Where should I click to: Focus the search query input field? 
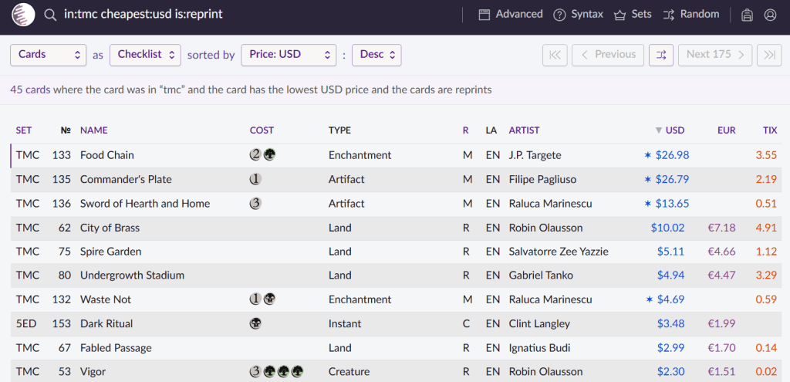point(255,15)
